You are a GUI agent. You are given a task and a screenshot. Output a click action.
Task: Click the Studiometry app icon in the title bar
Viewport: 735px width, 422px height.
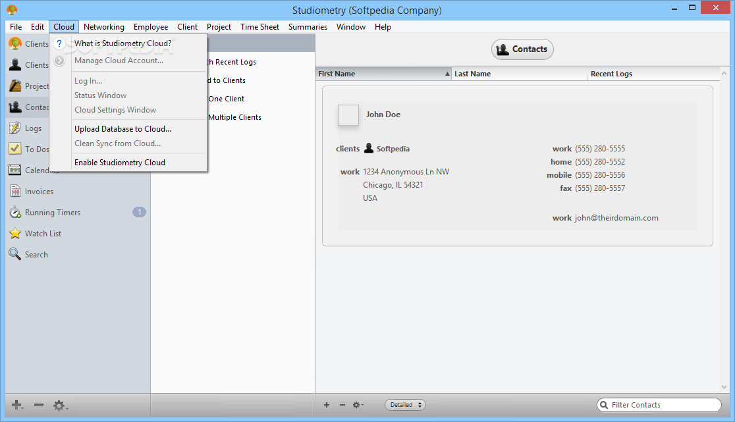(12, 10)
